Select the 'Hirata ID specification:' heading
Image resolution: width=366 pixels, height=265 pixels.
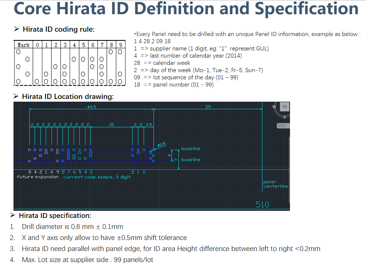[55, 216]
